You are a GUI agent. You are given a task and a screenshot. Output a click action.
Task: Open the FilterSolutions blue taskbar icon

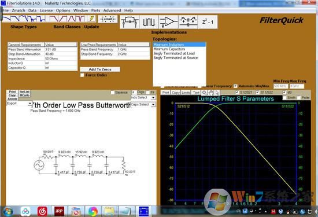pos(143,211)
